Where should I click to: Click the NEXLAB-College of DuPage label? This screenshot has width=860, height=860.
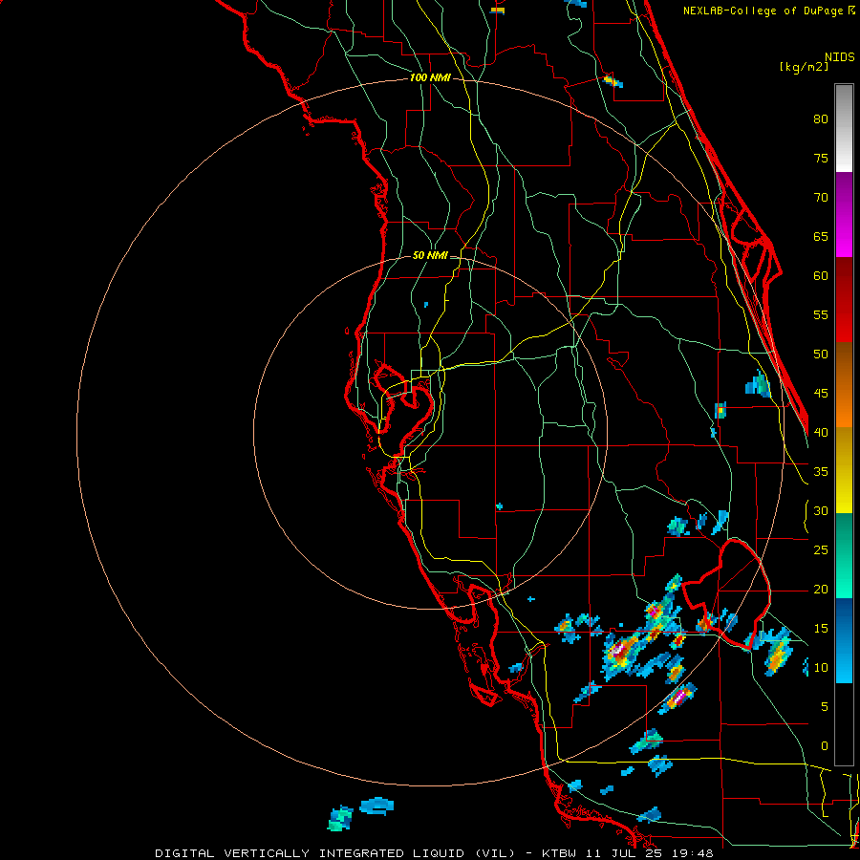[x=764, y=11]
